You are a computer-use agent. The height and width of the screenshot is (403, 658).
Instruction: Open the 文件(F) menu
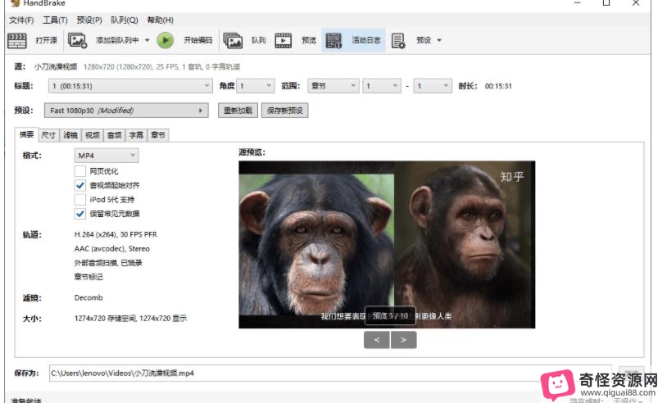click(x=21, y=20)
